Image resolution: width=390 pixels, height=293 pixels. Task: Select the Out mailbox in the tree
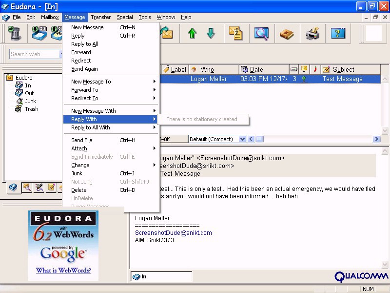(x=29, y=93)
